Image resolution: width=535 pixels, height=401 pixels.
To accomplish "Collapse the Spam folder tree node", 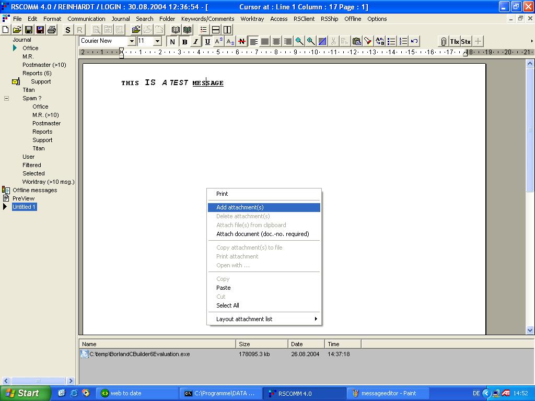I will tap(6, 98).
